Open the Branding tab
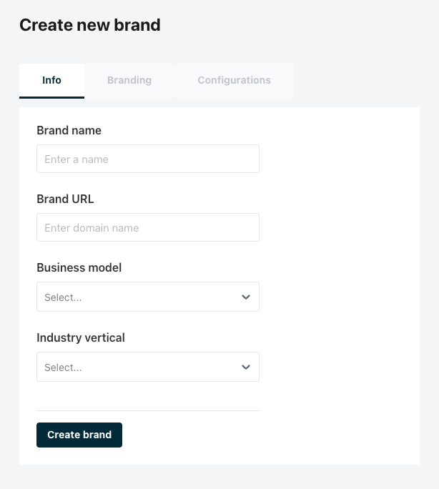 (129, 80)
